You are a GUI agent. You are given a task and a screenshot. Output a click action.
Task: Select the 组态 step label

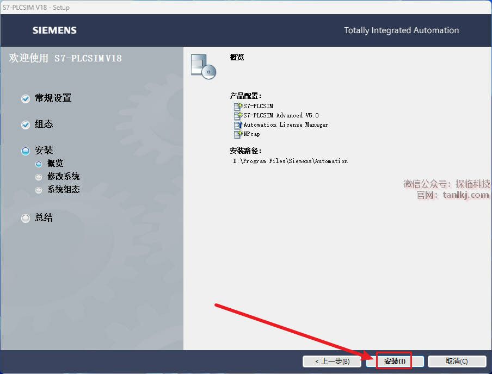(x=44, y=124)
